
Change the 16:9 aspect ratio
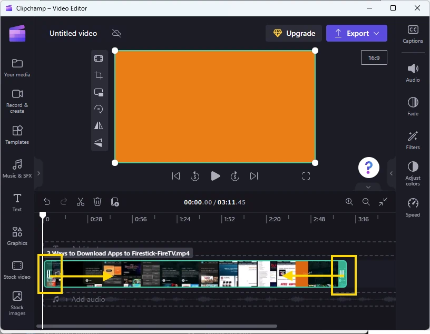coord(374,57)
